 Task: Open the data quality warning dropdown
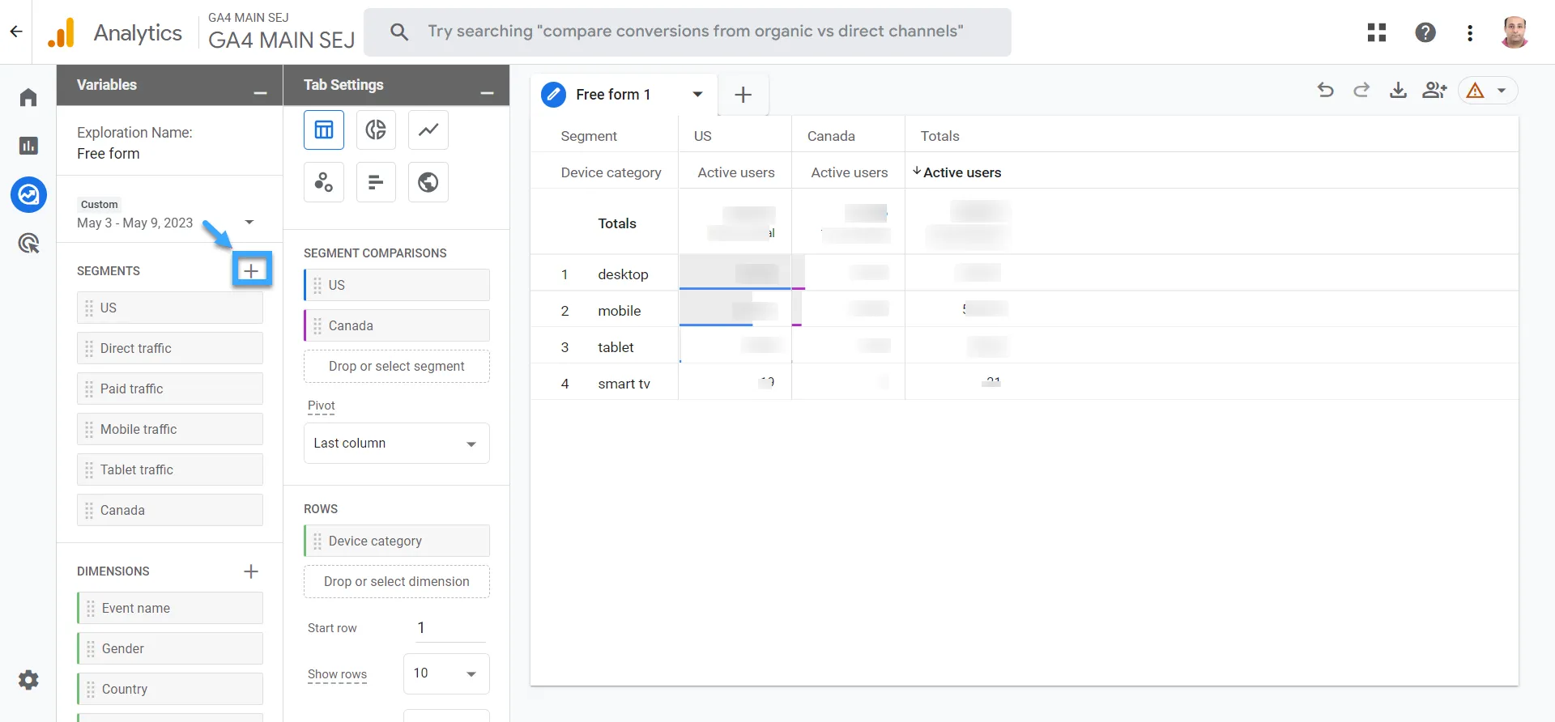(1488, 91)
